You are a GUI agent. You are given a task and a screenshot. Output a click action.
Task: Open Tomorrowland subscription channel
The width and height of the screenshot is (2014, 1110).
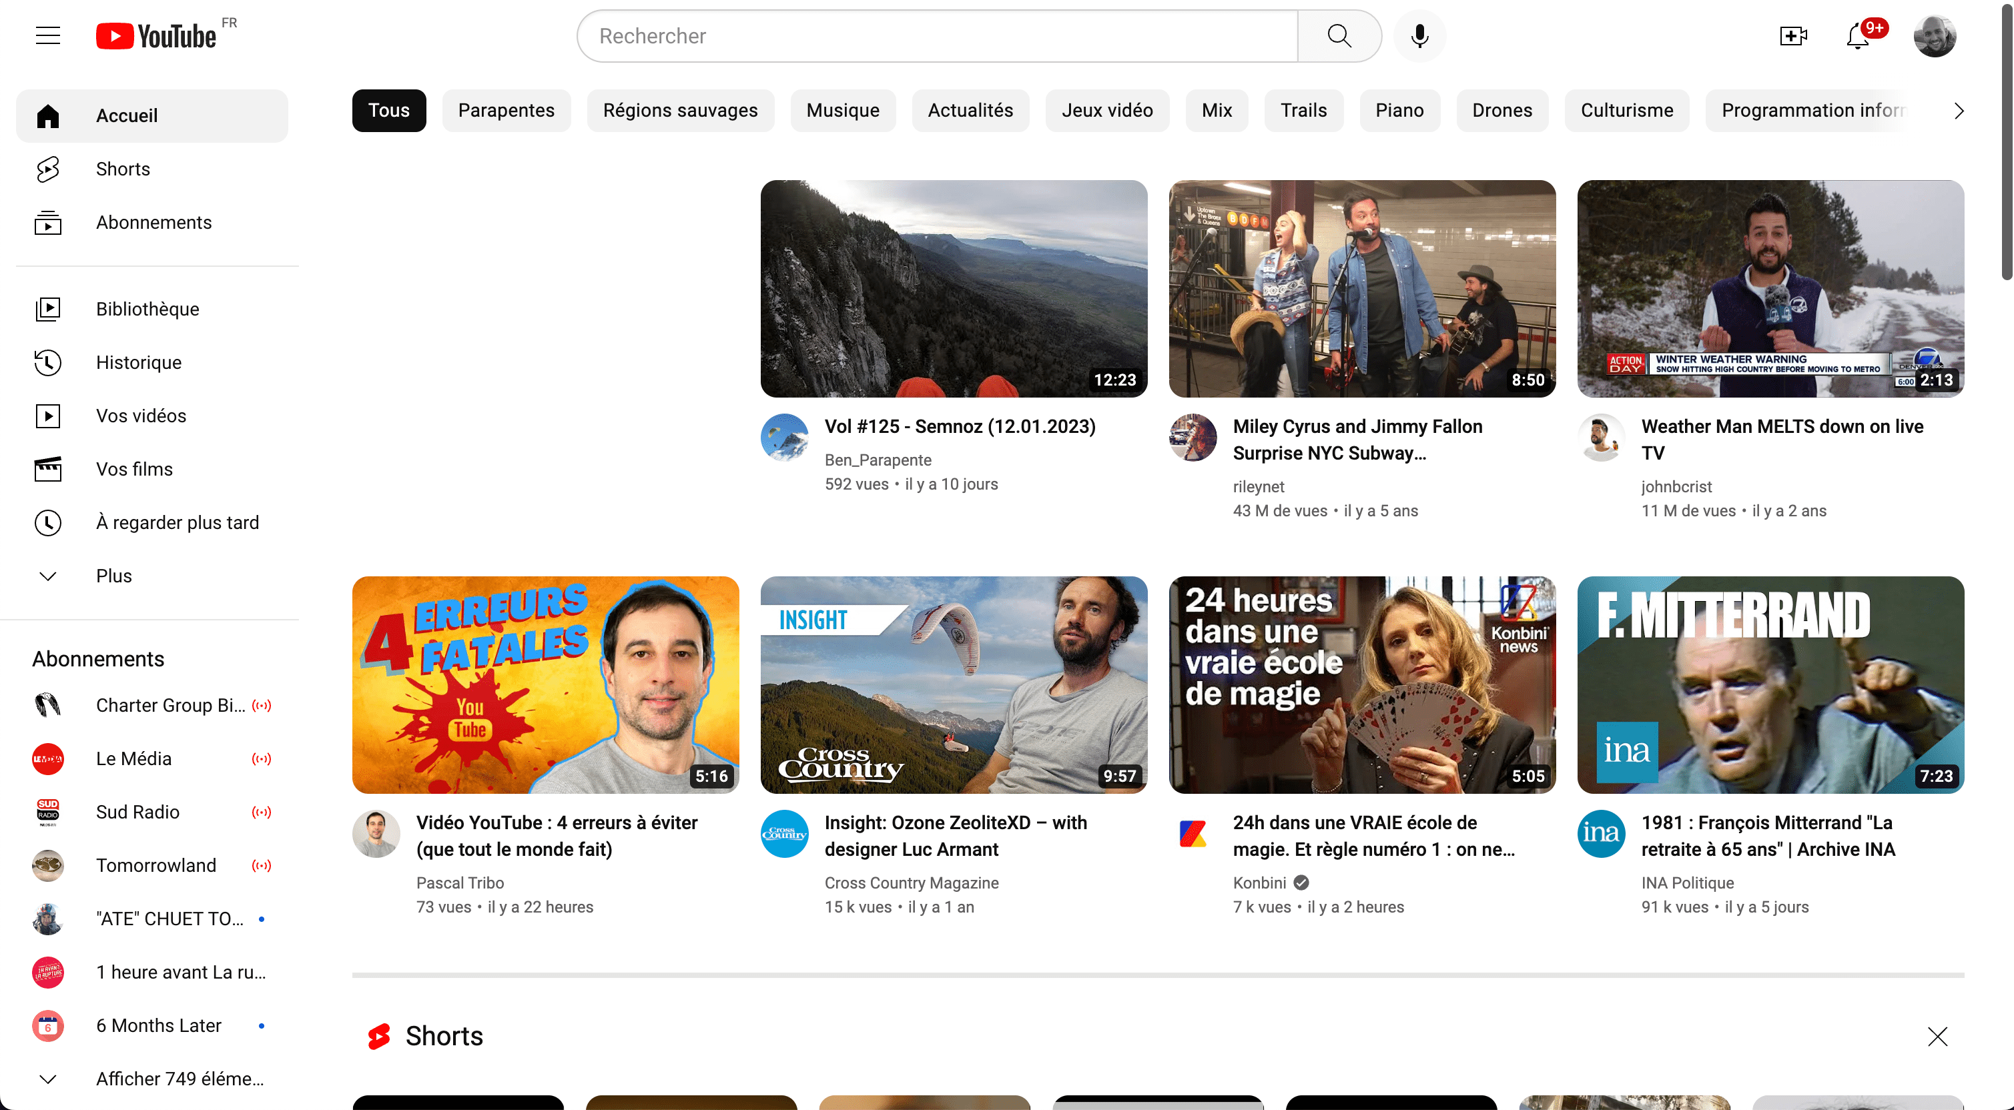click(x=155, y=865)
